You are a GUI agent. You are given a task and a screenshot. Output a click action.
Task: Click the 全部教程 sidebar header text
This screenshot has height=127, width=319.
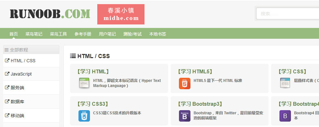coord(19,50)
